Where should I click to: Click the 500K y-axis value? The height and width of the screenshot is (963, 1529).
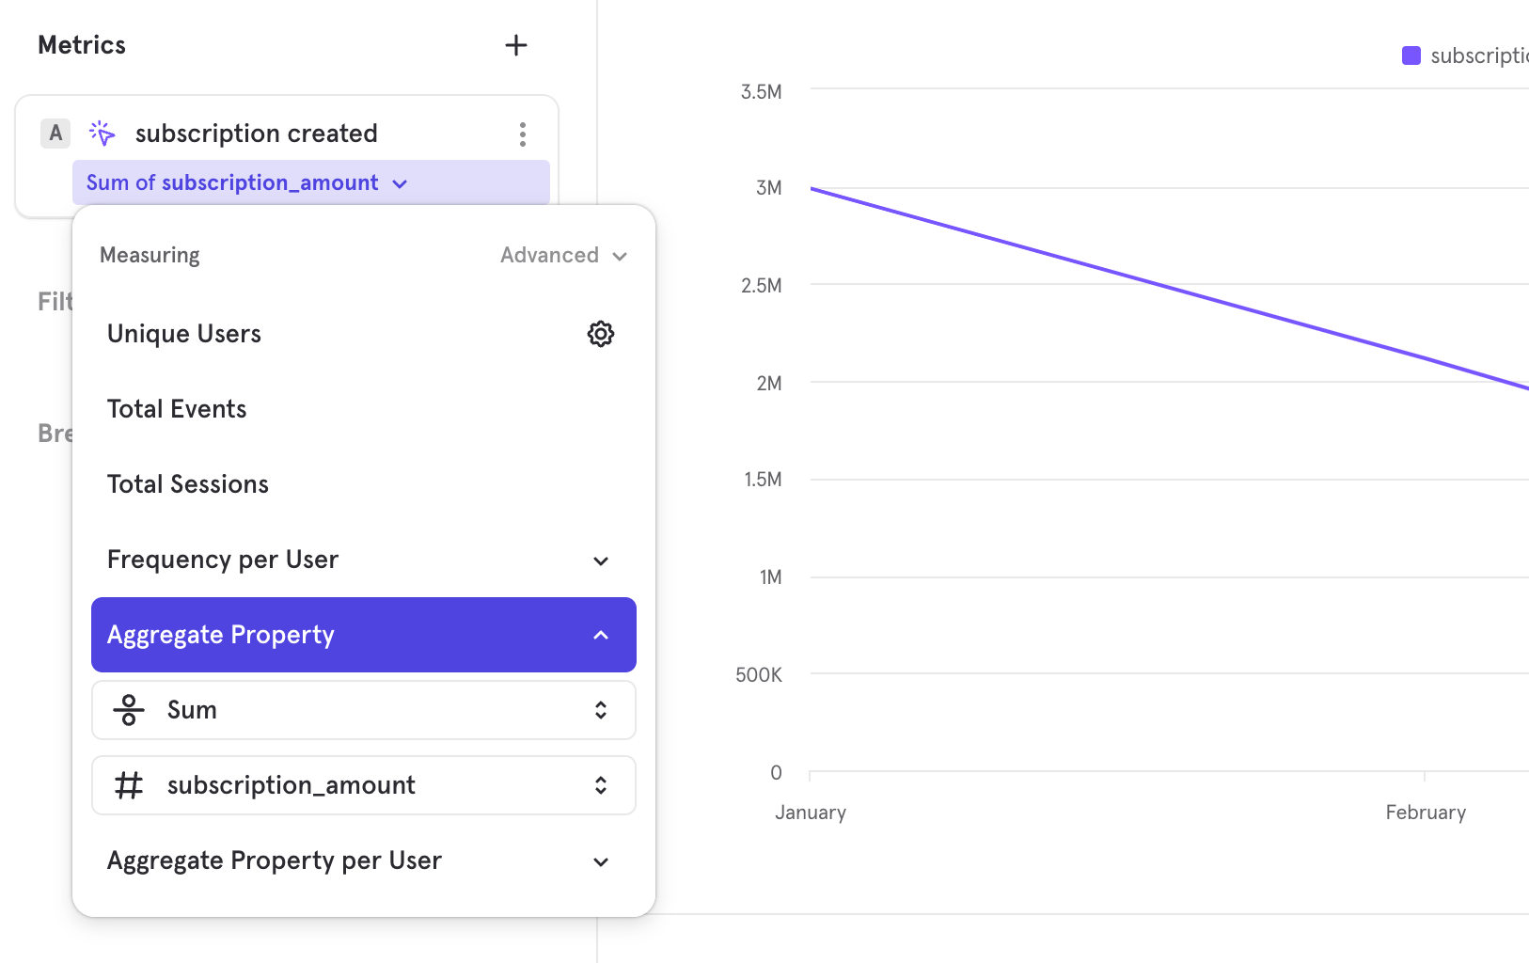(759, 675)
